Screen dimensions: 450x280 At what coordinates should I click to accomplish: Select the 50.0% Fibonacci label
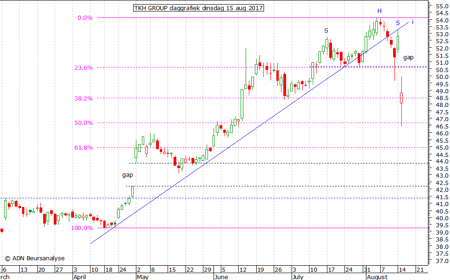pyautogui.click(x=84, y=123)
